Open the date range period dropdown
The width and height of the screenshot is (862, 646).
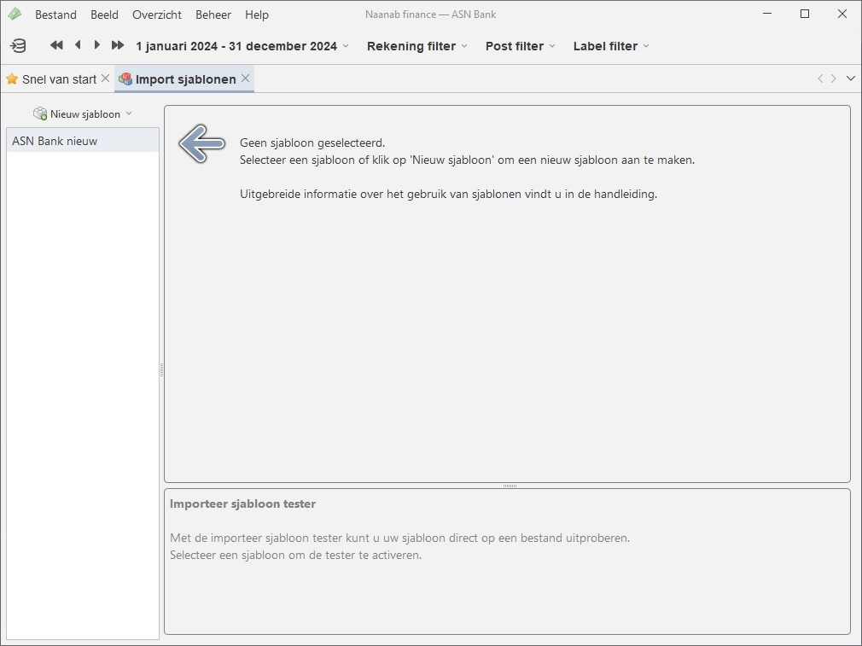click(242, 46)
